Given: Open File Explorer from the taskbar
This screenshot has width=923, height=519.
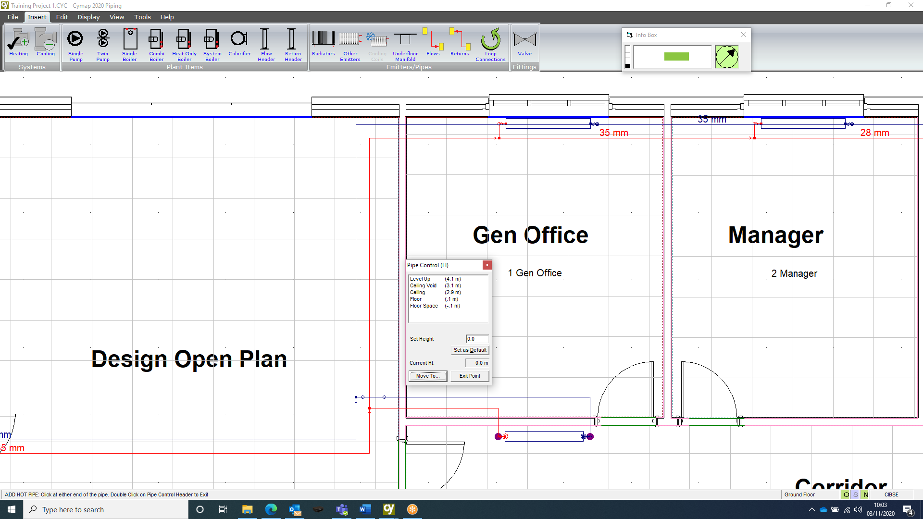Looking at the screenshot, I should [x=247, y=509].
